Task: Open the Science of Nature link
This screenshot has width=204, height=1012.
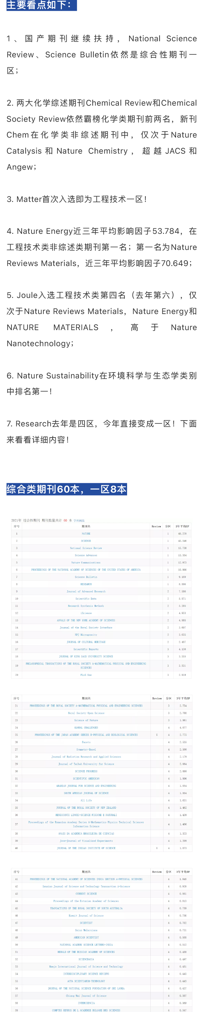Action: click(x=86, y=721)
